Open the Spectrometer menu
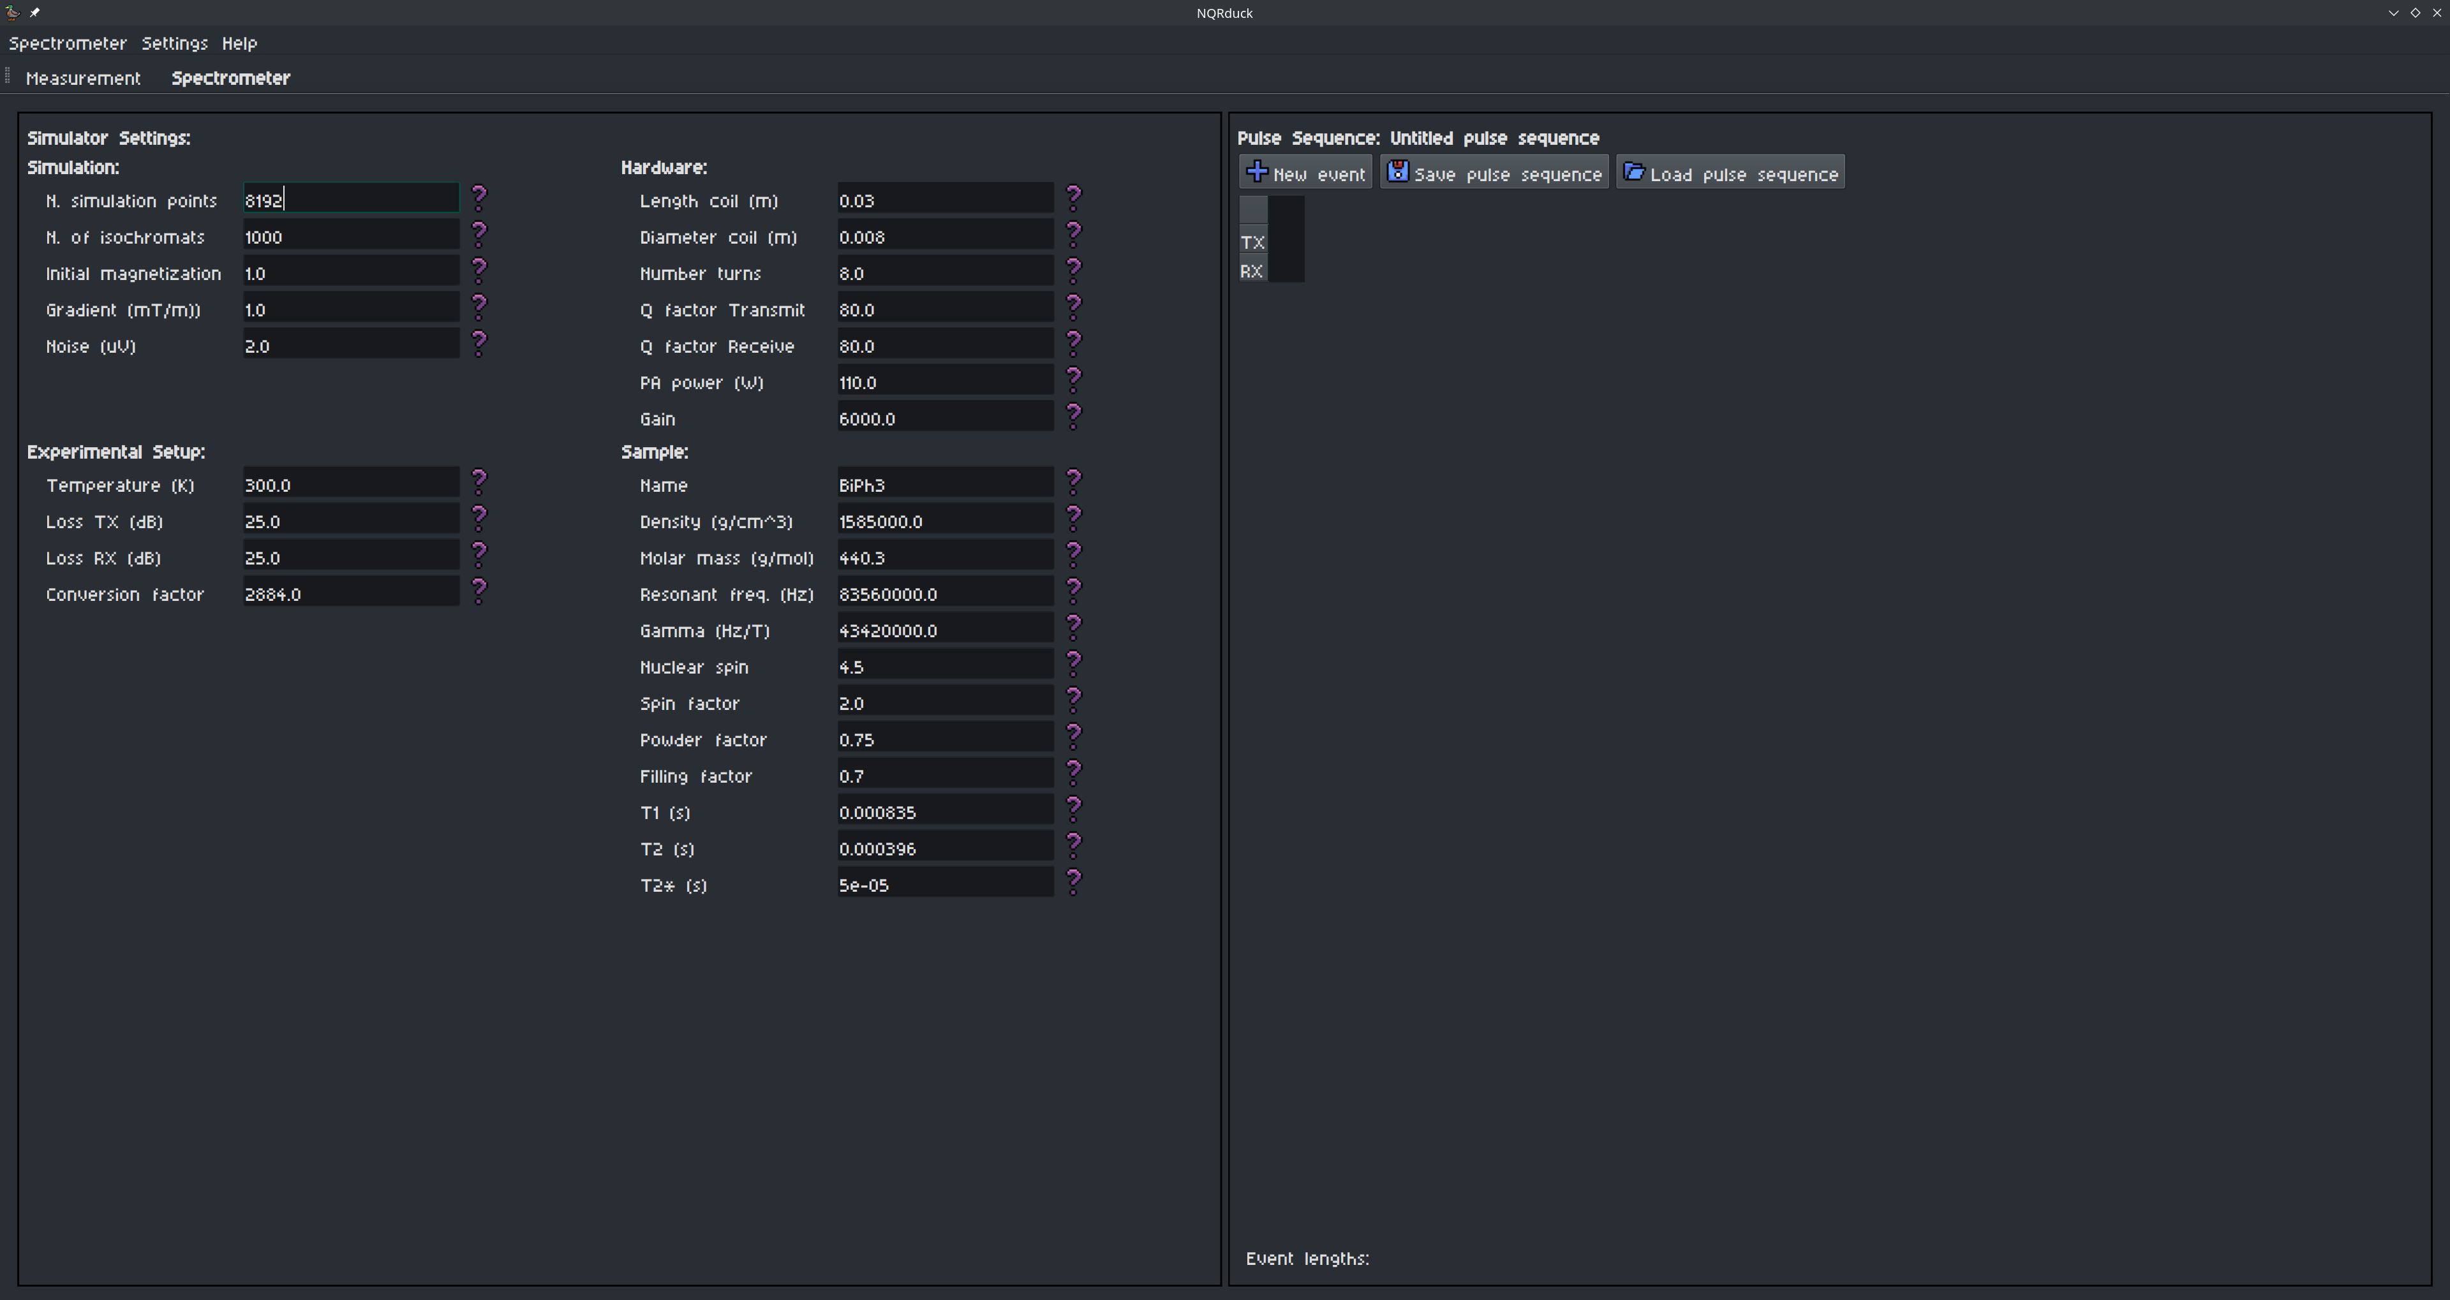The image size is (2450, 1300). (68, 44)
